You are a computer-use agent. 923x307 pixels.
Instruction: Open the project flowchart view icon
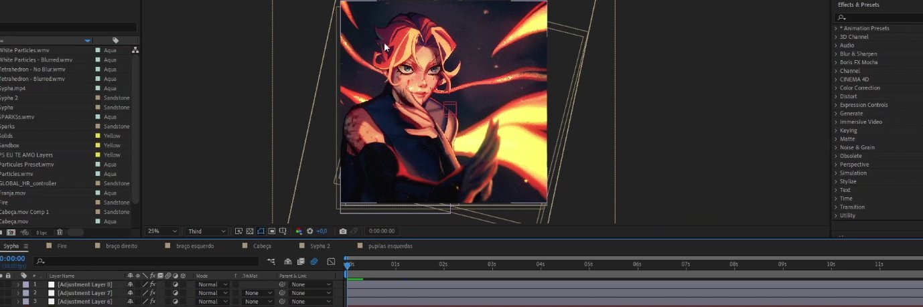[136, 50]
